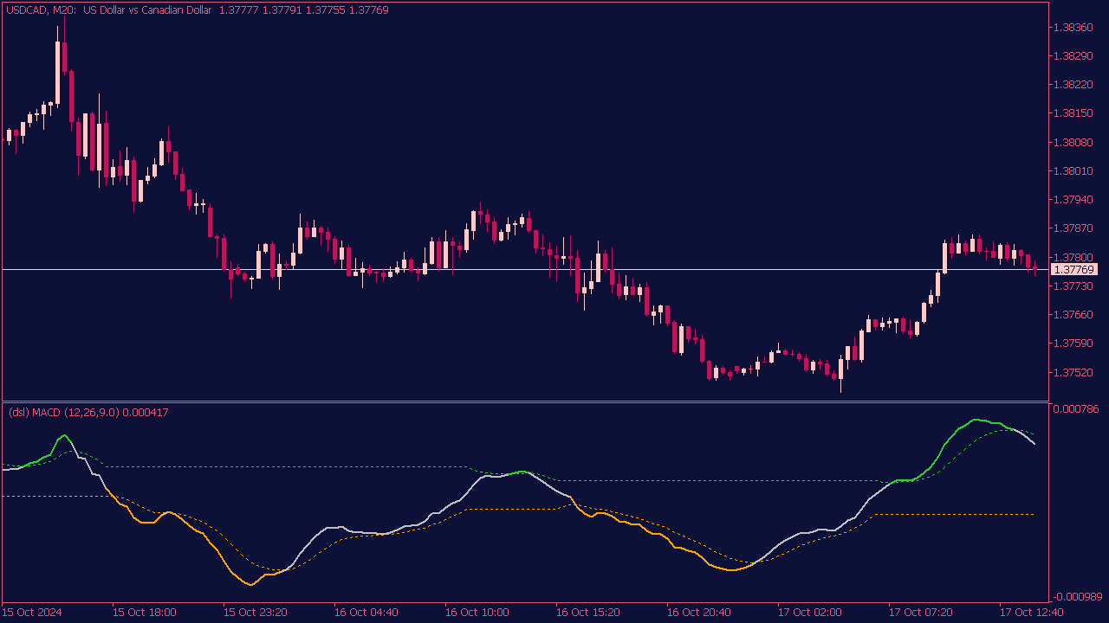This screenshot has height=623, width=1109.
Task: Click the 17 Oct 02:00 time label
Action: point(810,613)
